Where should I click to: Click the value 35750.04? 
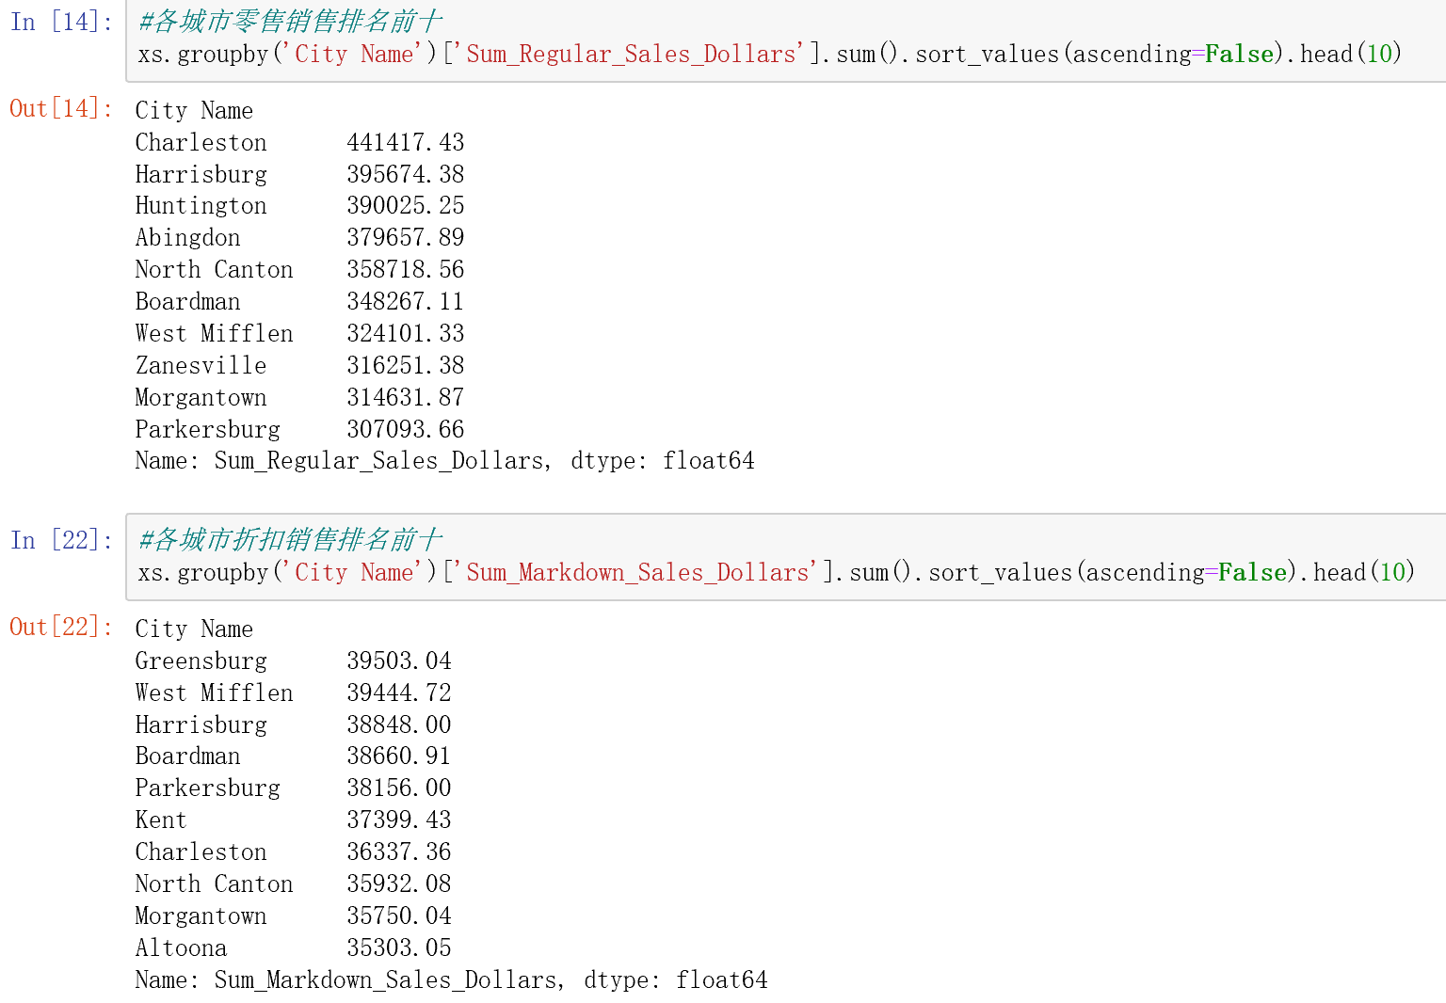[399, 916]
